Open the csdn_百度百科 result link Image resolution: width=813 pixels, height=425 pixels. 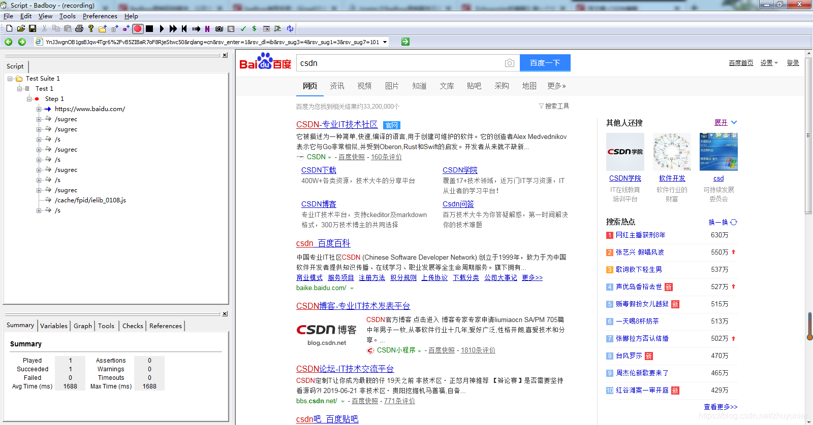point(323,243)
